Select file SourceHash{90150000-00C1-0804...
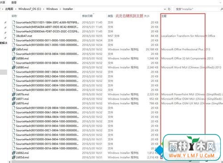The image size is (223, 163). (47, 130)
